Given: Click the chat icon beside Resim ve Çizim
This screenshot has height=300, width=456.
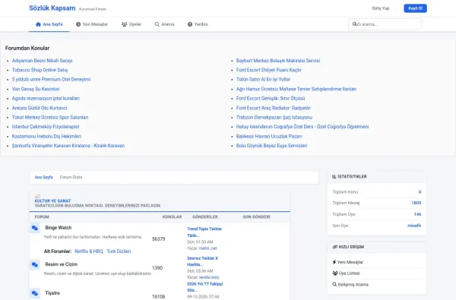Looking at the screenshot, I should click(35, 264).
